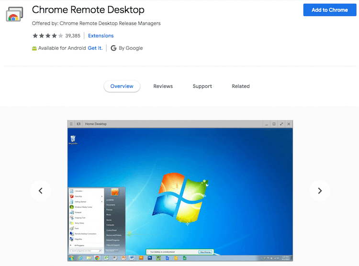Show the previous screenshot with left arrow
The height and width of the screenshot is (266, 359).
click(x=41, y=191)
